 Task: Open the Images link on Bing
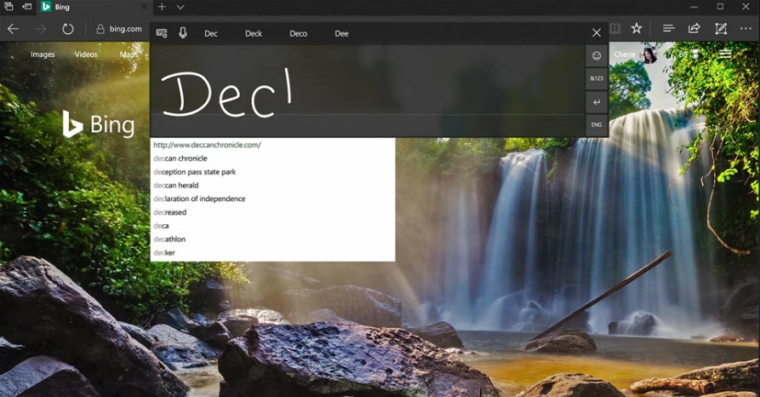[43, 55]
